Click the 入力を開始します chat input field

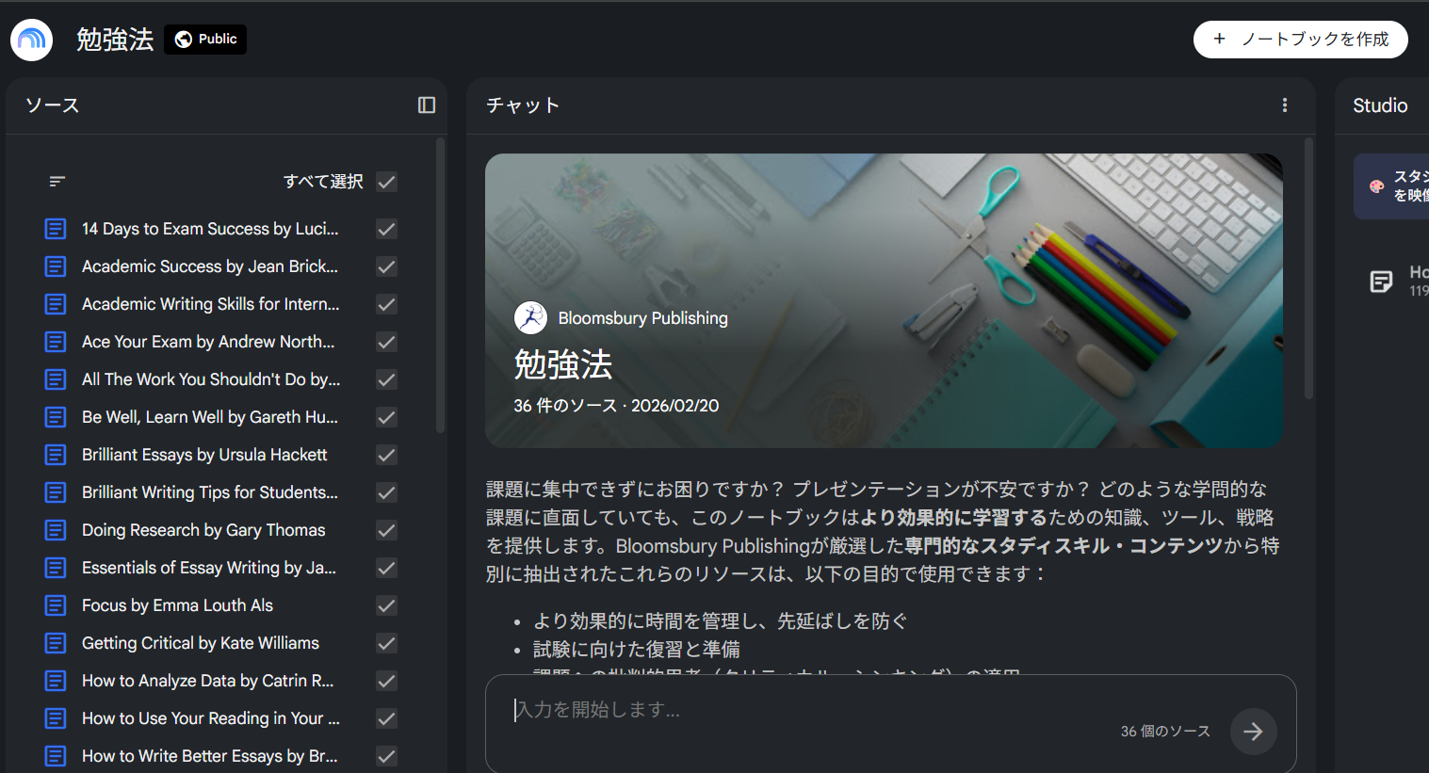click(810, 710)
